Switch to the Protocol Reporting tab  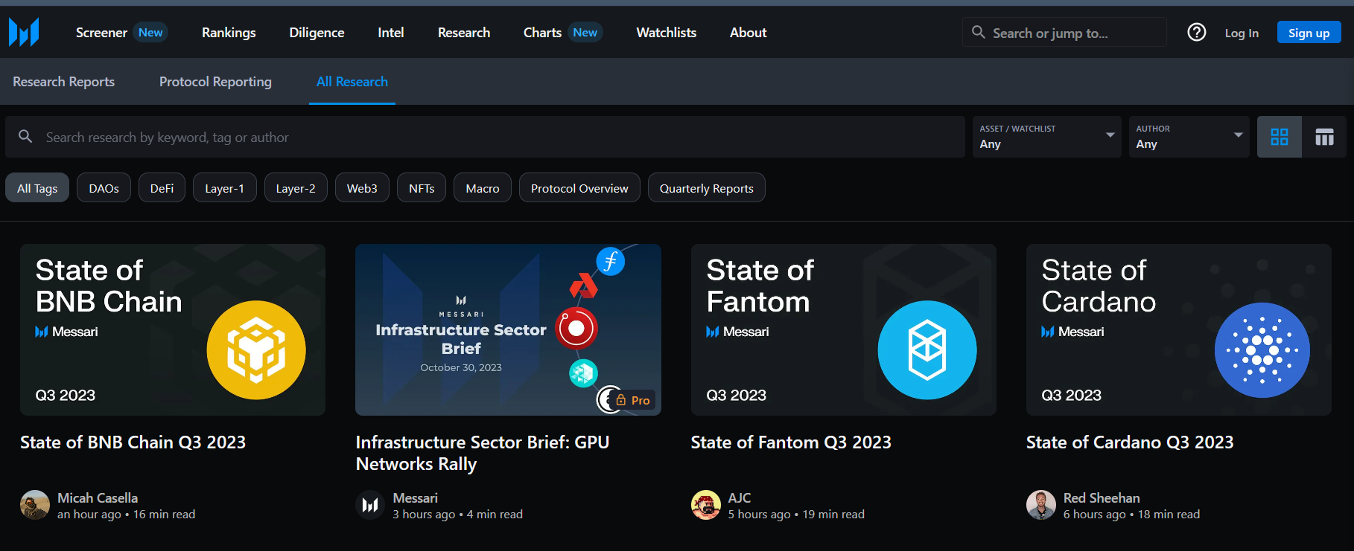[215, 82]
